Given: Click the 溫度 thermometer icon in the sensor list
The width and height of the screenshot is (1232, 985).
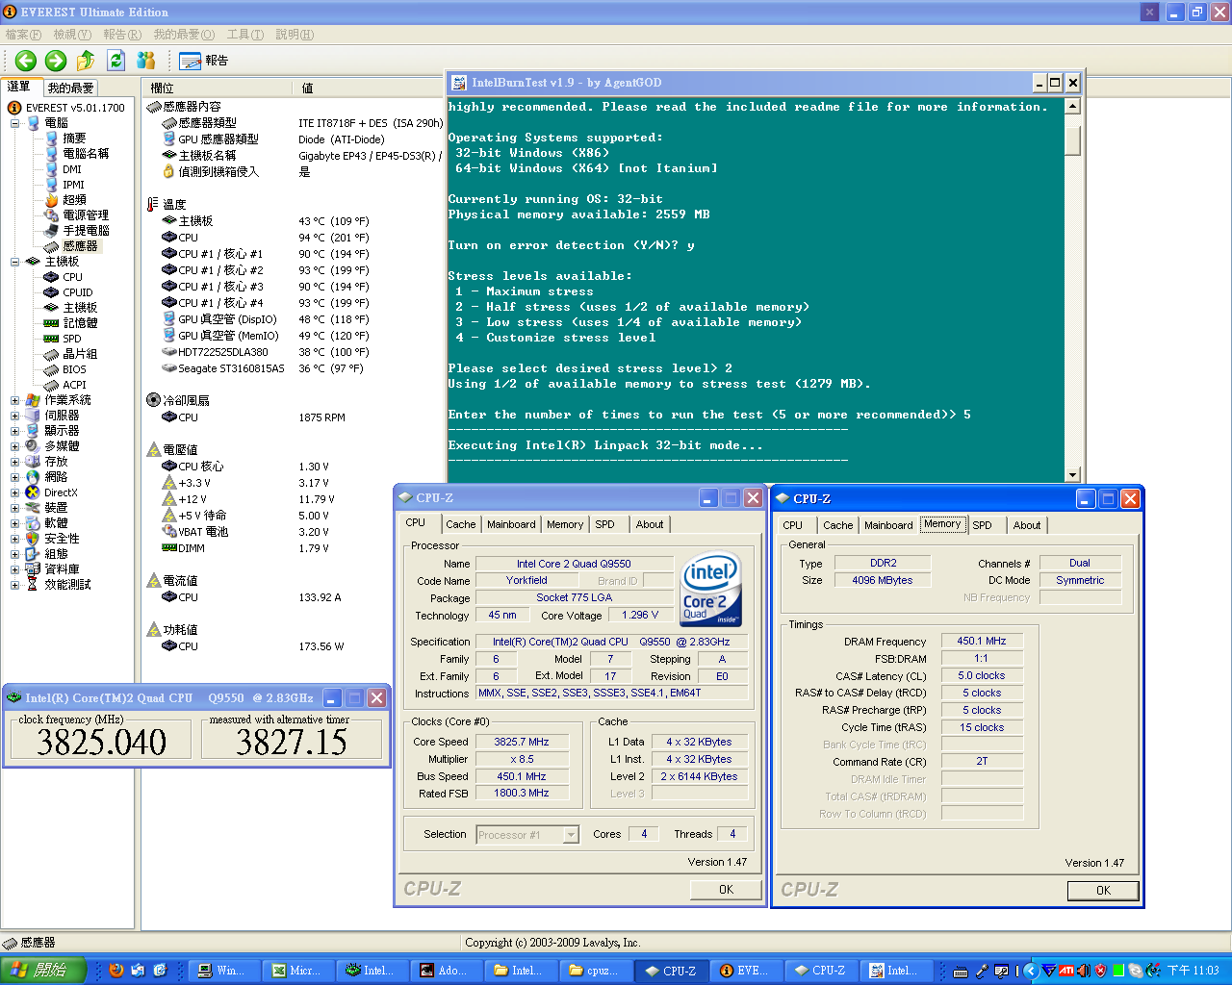Looking at the screenshot, I should tap(152, 204).
